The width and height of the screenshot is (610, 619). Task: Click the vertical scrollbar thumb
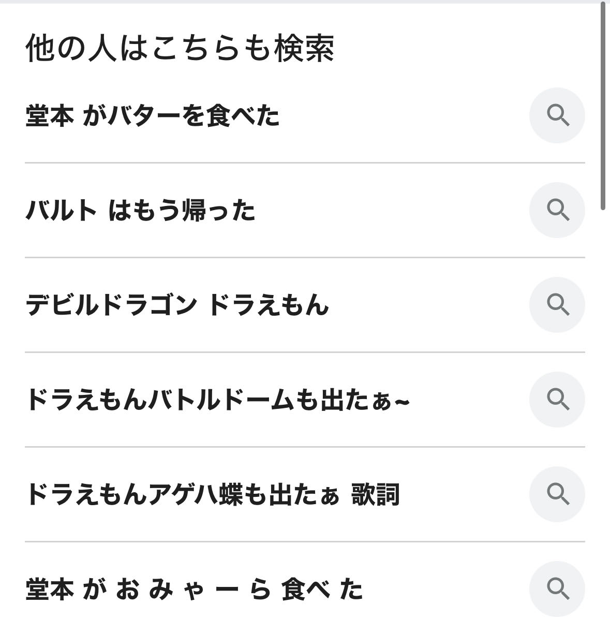603,106
